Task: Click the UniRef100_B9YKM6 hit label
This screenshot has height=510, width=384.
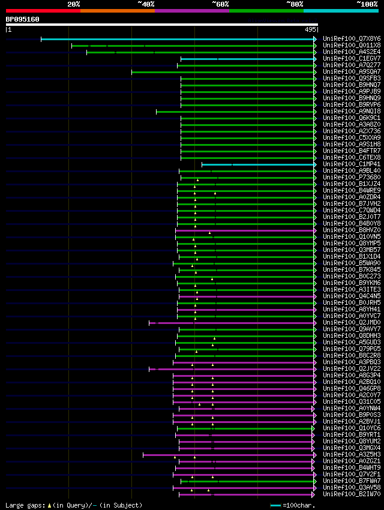Action: [352, 283]
